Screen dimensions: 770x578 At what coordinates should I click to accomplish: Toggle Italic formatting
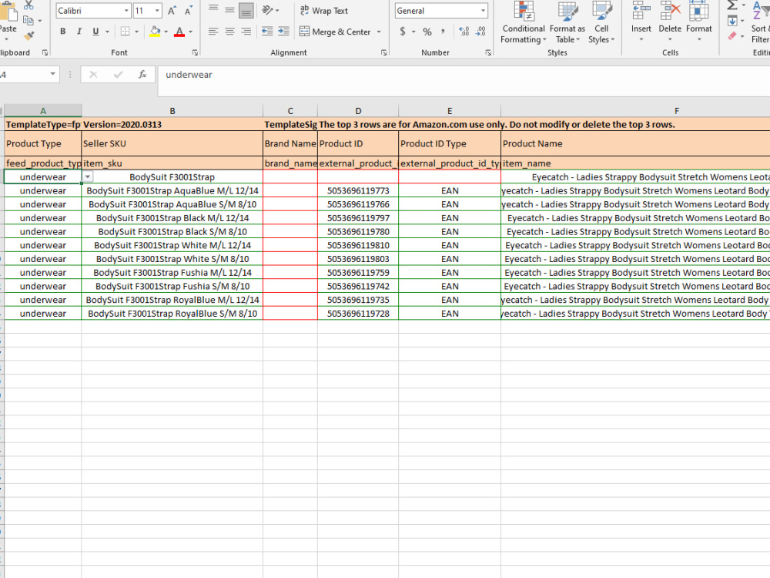click(x=79, y=32)
